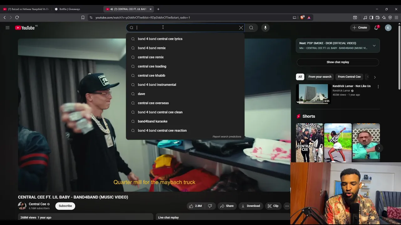This screenshot has height=225, width=401.
Task: Select suggestion 'band 4 band central cee clean'
Action: 185,112
